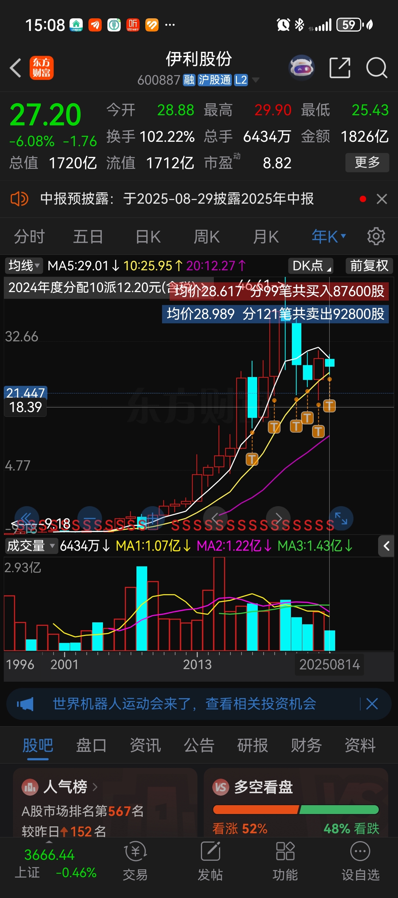The height and width of the screenshot is (898, 398).
Task: Tap the 上证 3666.44 index value
Action: pos(49,855)
